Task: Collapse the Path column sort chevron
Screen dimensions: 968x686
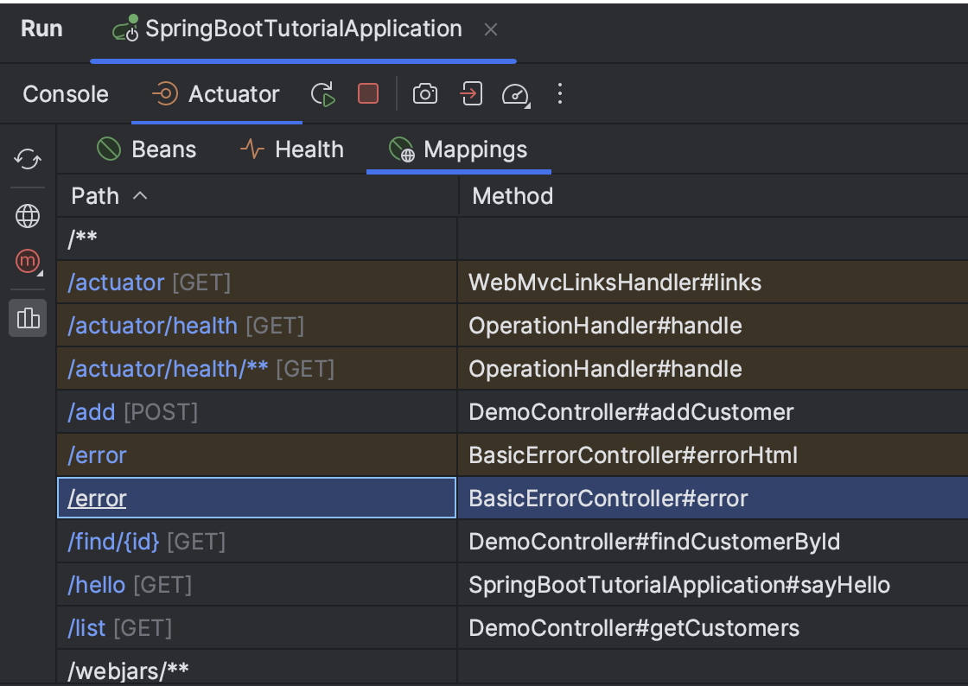Action: (141, 196)
